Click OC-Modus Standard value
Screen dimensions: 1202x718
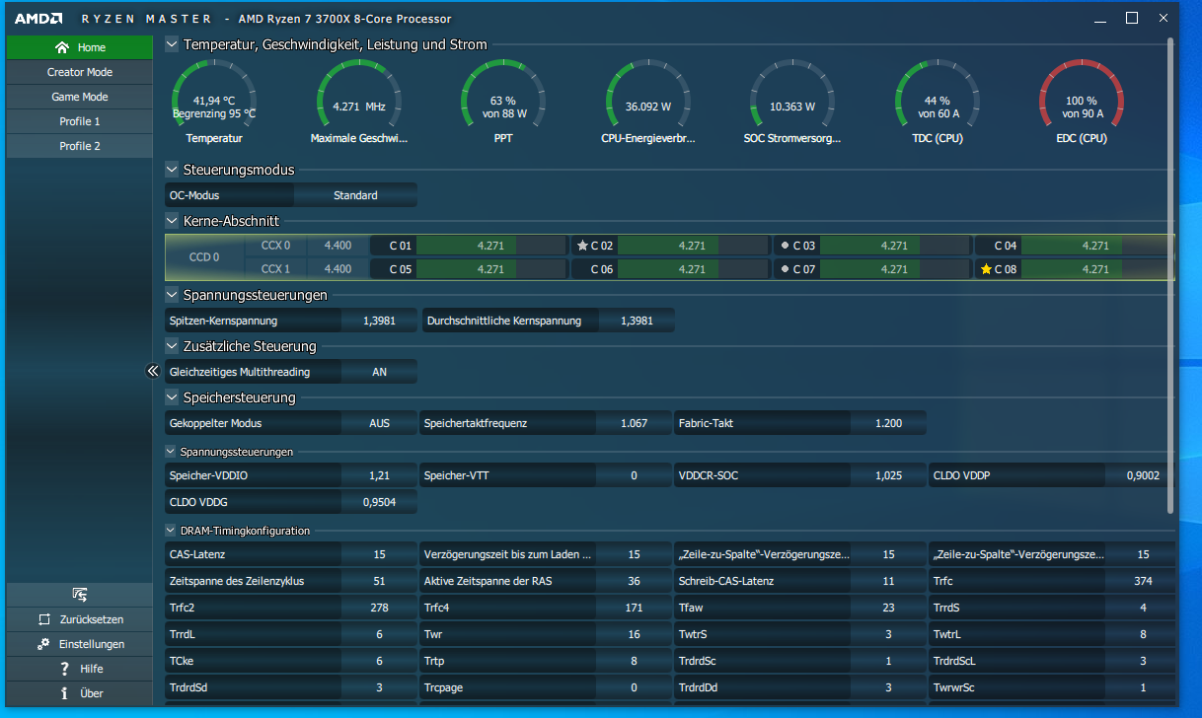tap(355, 195)
